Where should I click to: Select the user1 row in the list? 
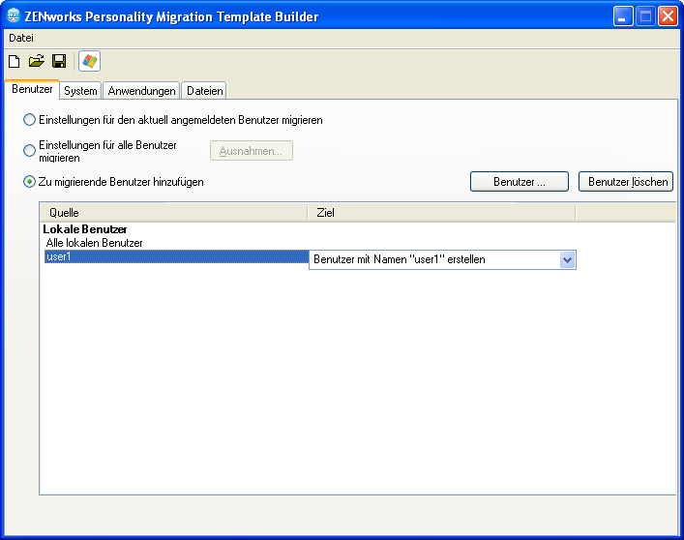pyautogui.click(x=176, y=256)
